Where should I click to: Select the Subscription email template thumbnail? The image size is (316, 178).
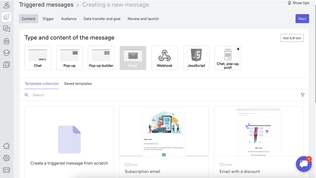pos(164,132)
